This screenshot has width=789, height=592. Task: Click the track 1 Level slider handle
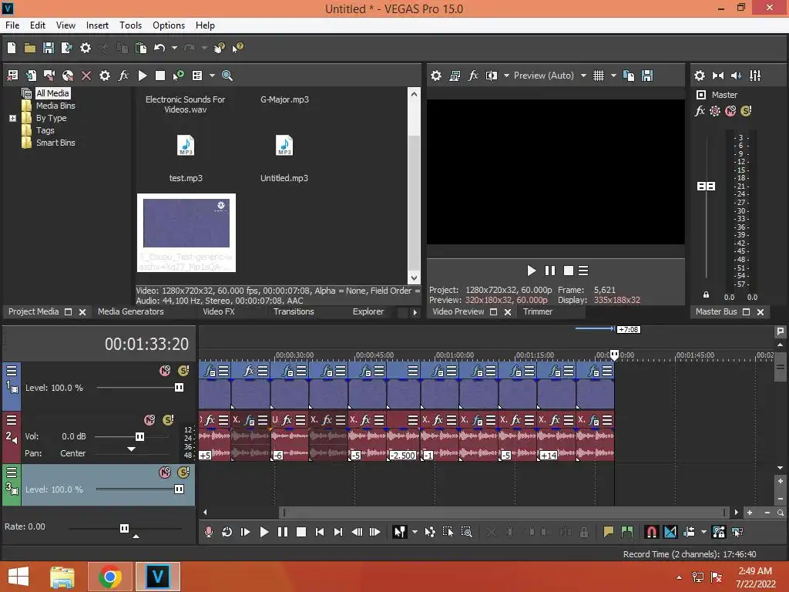coord(179,388)
